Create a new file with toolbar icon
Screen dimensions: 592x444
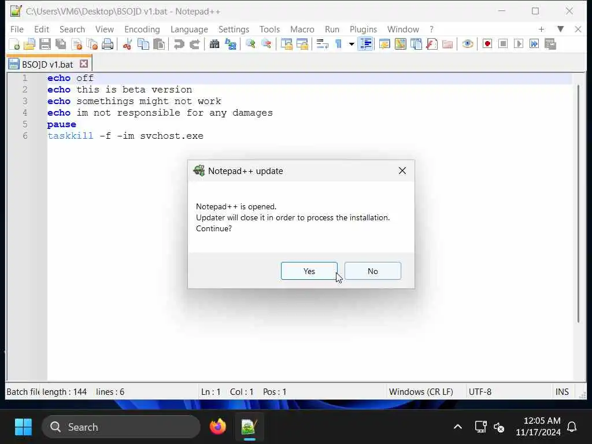14,44
